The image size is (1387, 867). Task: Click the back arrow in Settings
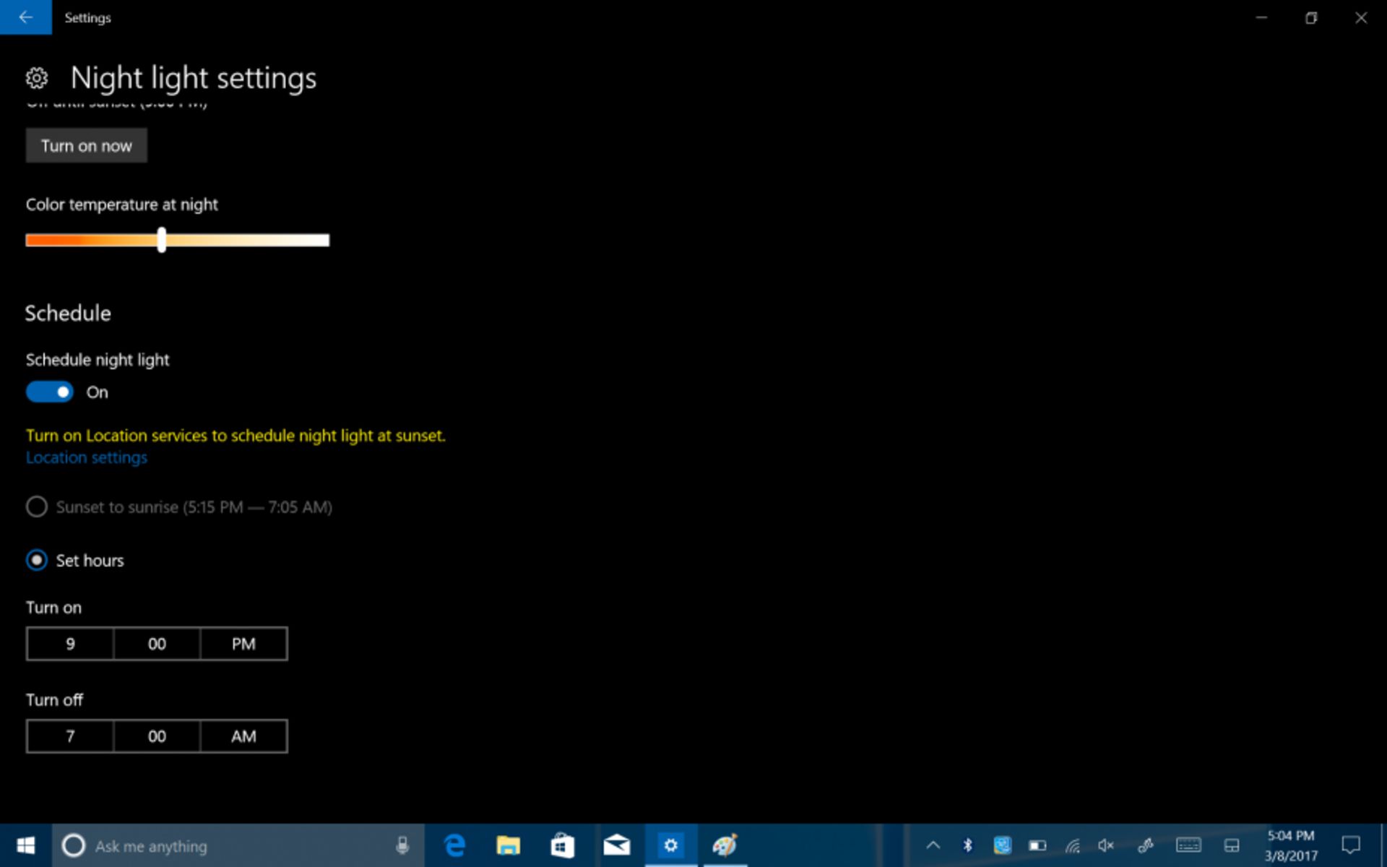(26, 17)
